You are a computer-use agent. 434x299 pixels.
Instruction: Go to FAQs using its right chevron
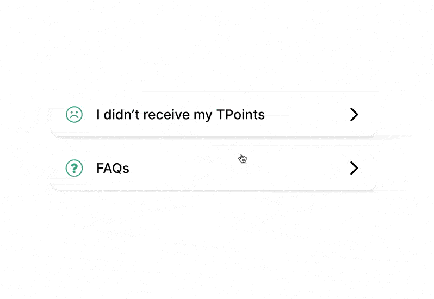(354, 168)
